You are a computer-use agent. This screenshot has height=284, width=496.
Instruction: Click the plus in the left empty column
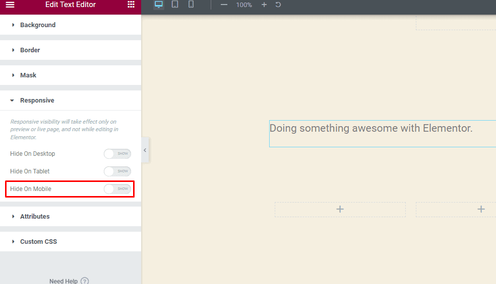tap(340, 209)
